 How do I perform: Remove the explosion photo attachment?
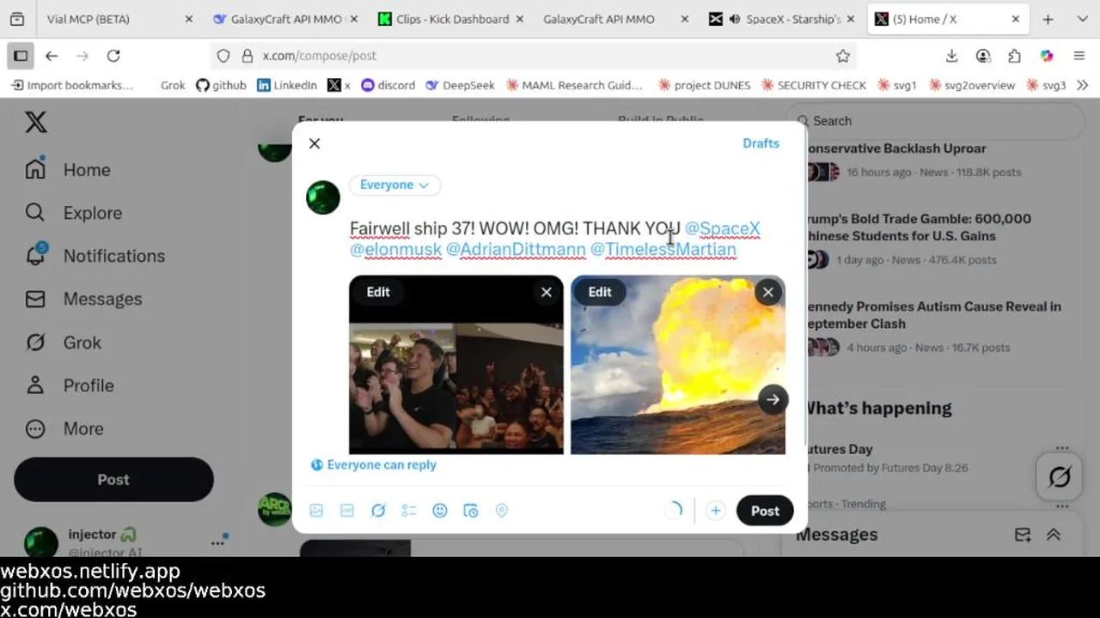click(768, 293)
